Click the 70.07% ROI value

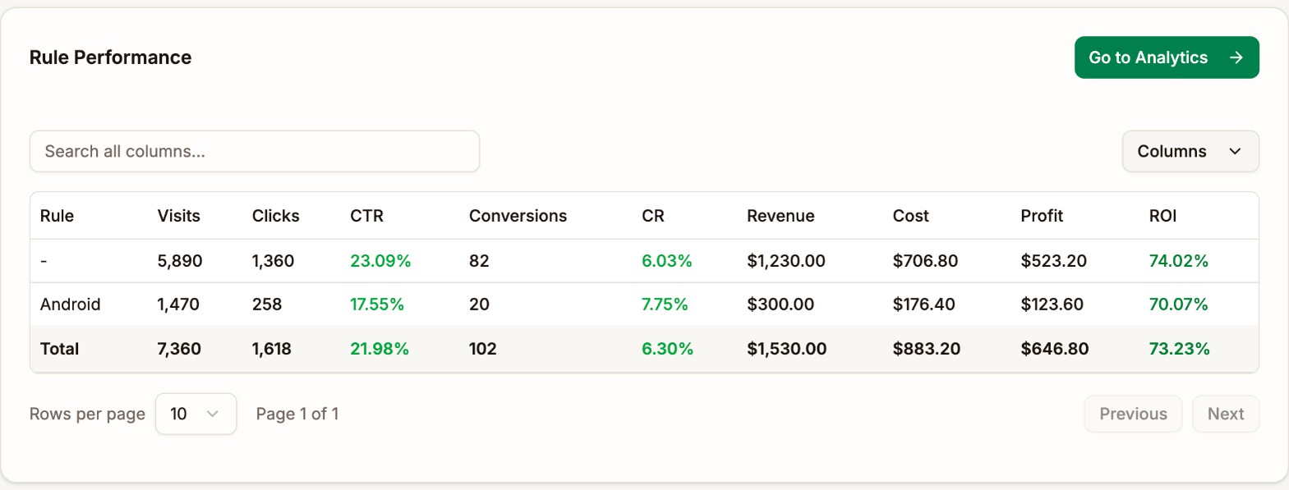(1178, 305)
